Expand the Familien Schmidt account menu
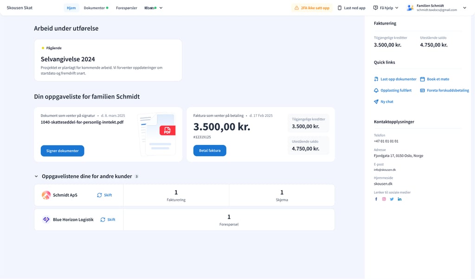Screen dimensions: 475x279 464,8
